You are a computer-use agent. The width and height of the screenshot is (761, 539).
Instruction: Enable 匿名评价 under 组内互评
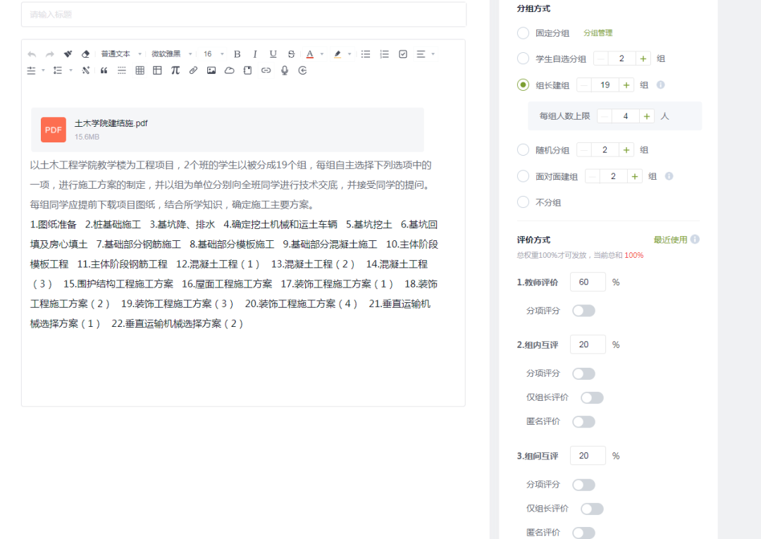pyautogui.click(x=583, y=422)
